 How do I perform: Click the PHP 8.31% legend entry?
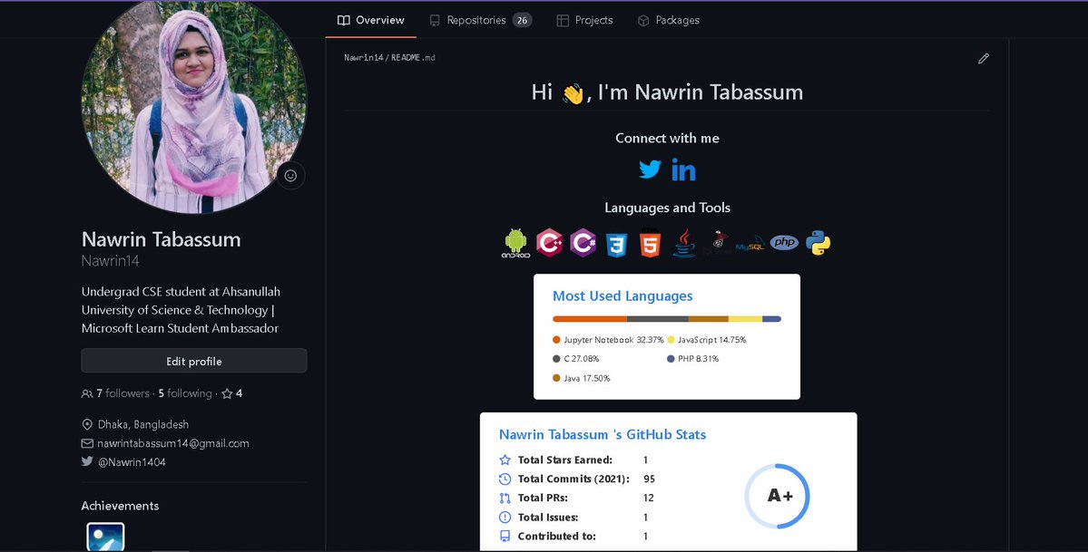[693, 359]
